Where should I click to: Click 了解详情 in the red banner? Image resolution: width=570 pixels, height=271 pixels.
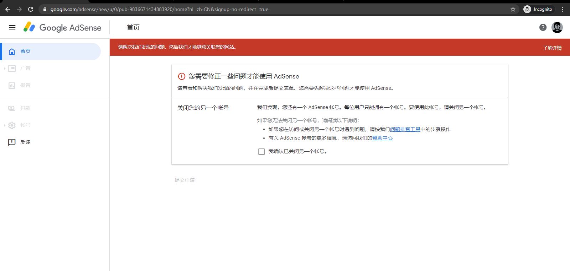click(x=552, y=48)
